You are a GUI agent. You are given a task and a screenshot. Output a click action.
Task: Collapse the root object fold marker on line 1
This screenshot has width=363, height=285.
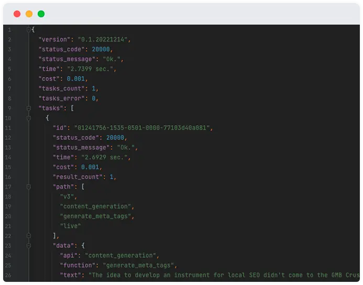[29, 30]
